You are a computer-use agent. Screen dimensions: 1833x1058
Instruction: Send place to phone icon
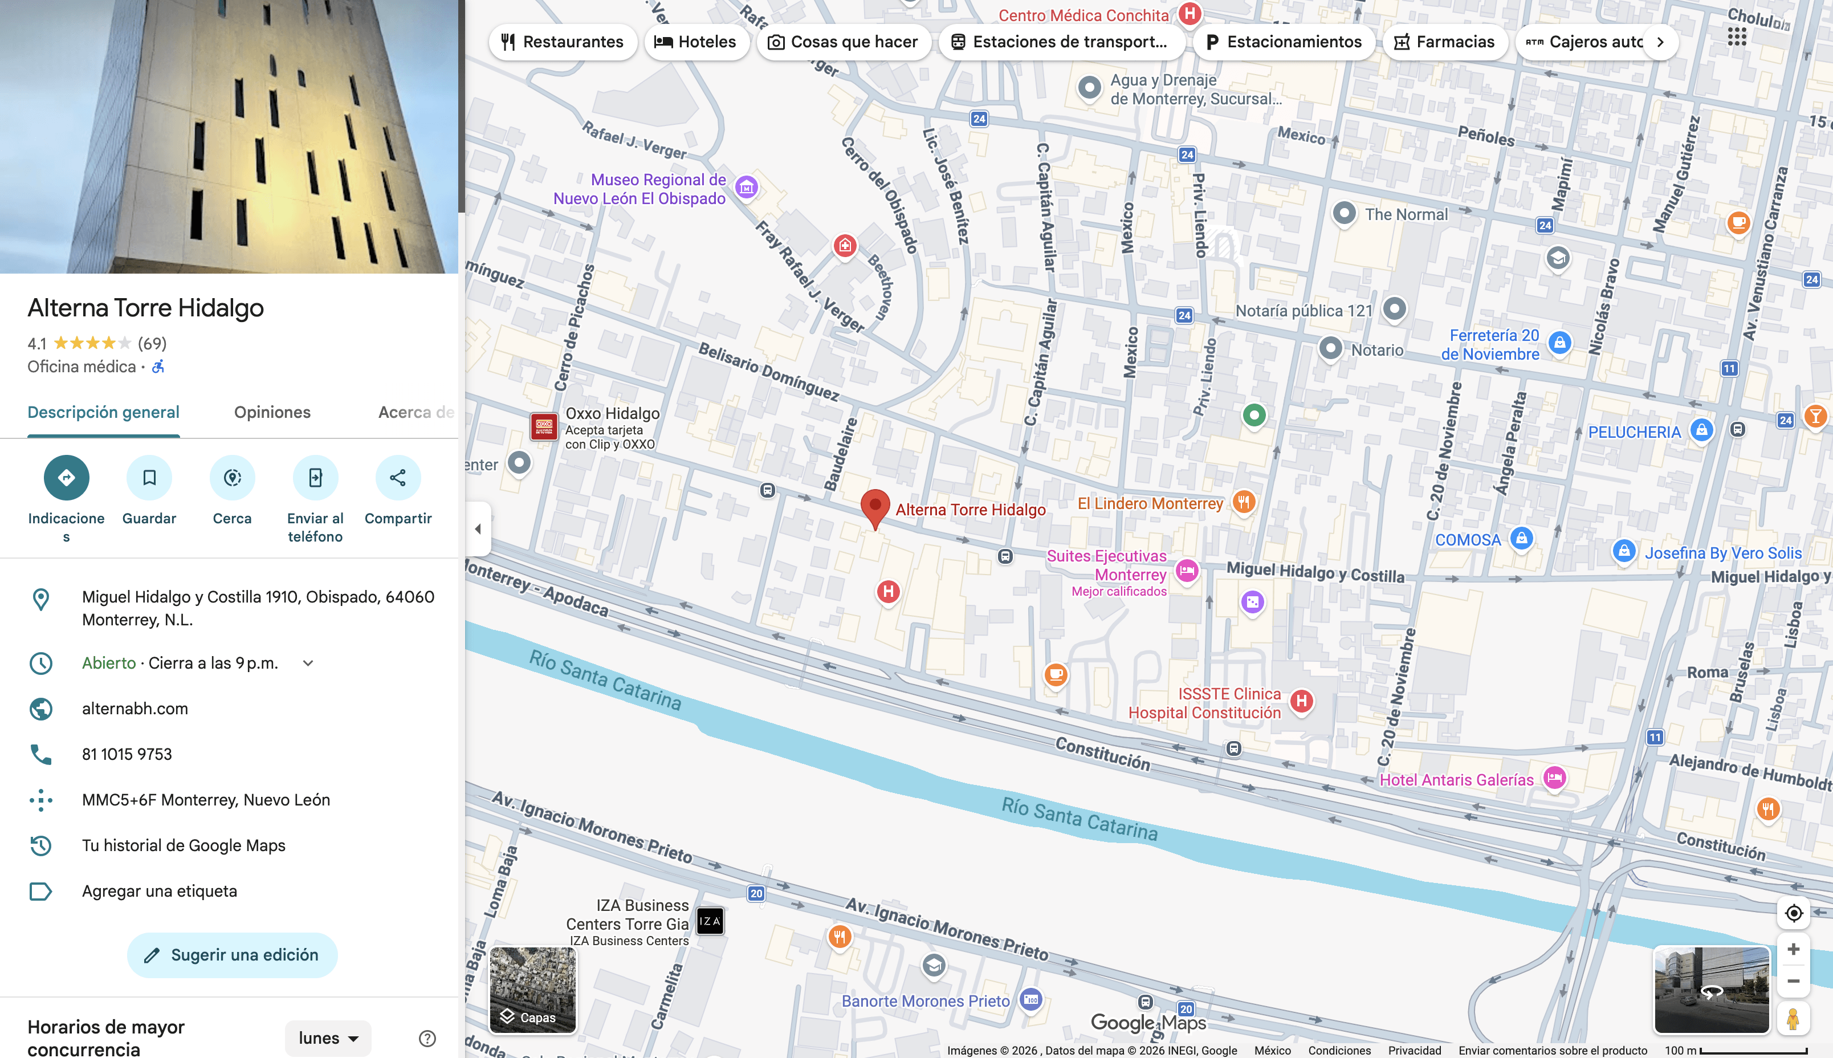[x=315, y=477]
